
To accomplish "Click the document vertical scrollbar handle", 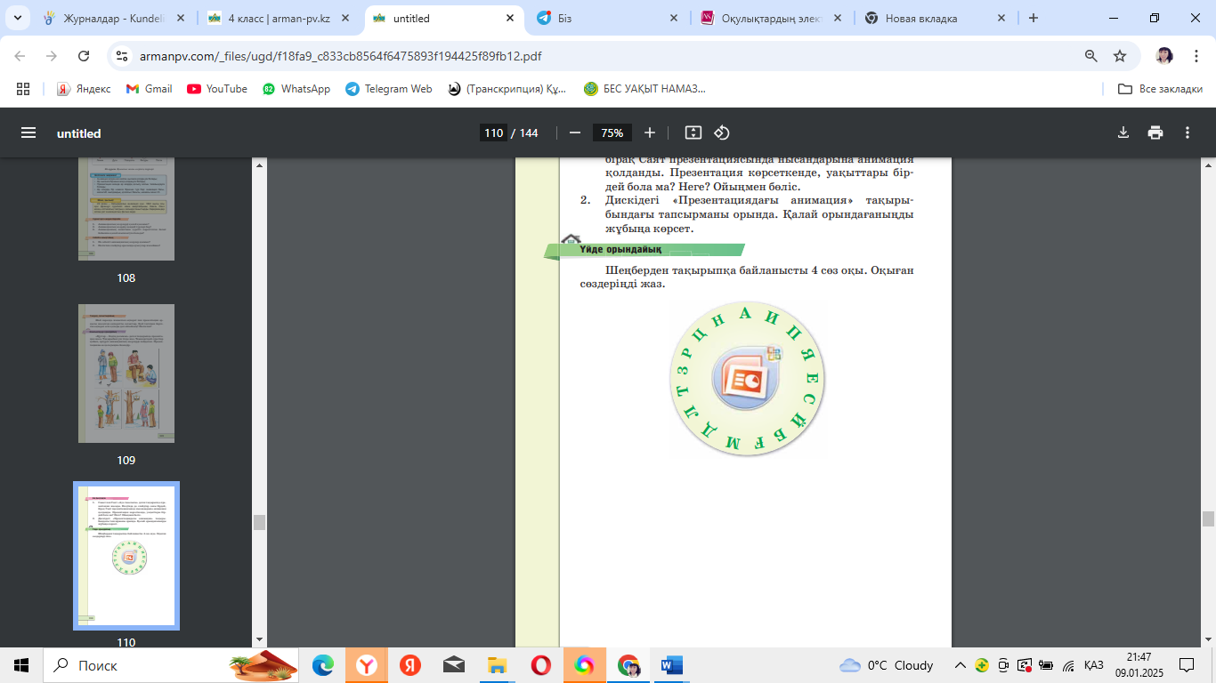I will pos(1208,519).
